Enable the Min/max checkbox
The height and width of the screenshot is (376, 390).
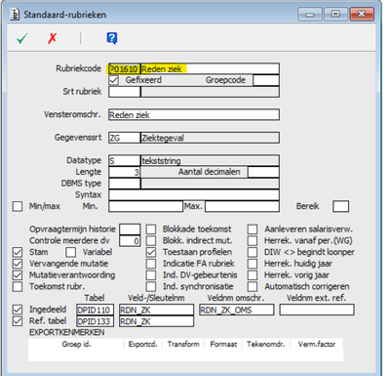(18, 206)
